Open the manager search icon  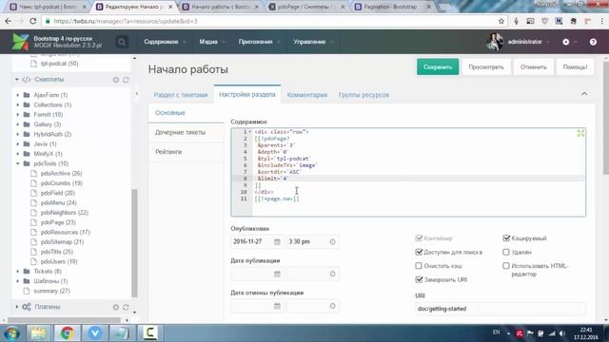coord(122,42)
